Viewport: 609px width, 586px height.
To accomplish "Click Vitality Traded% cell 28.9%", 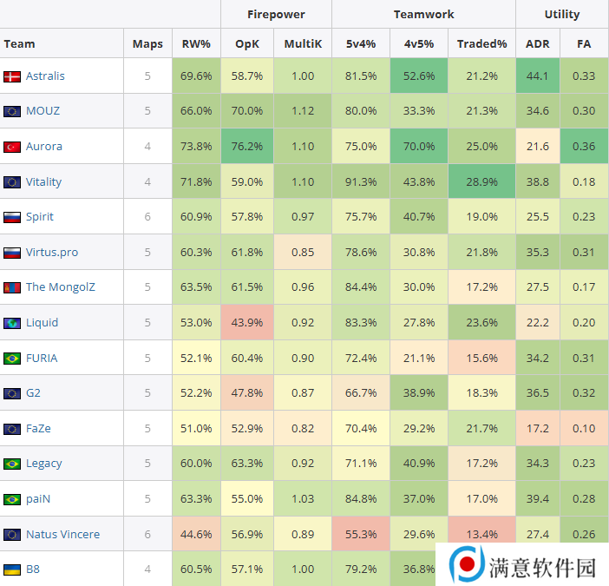I will pos(481,181).
